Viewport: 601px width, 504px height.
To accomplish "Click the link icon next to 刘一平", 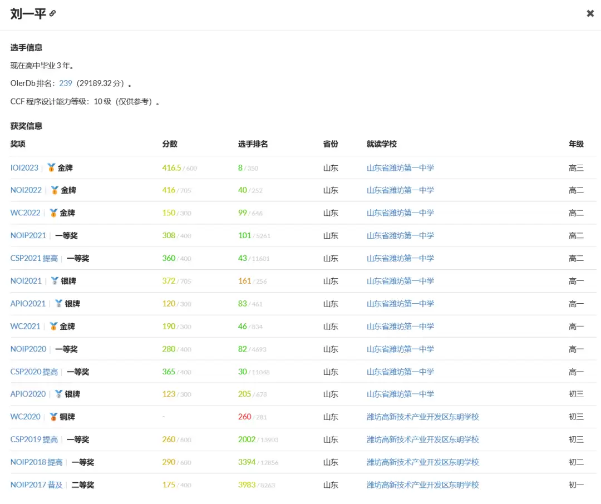I will tap(52, 13).
